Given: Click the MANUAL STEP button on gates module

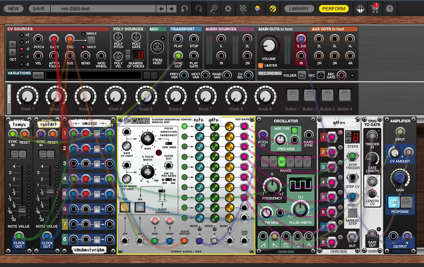Looking at the screenshot, I should pos(353,213).
